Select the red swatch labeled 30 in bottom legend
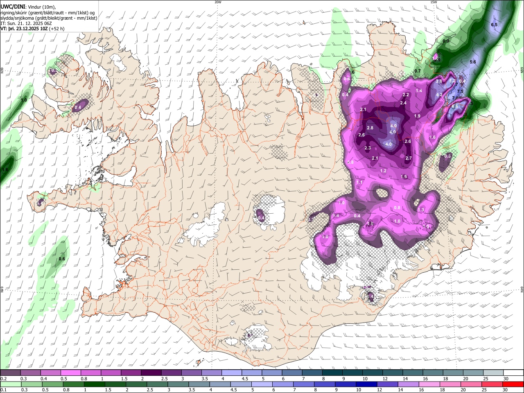The image size is (524, 393). point(513,384)
